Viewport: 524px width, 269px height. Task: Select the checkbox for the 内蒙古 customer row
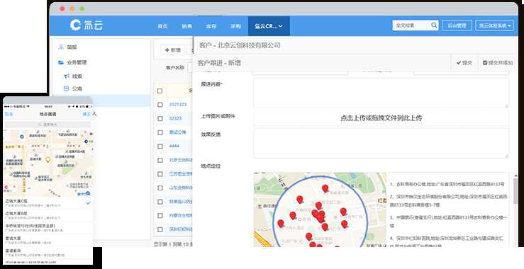(160, 216)
